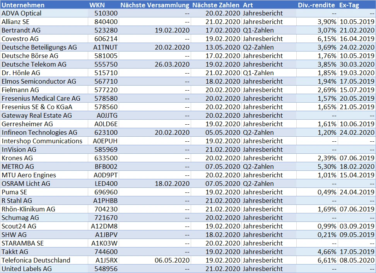Select the WKN column header
The image size is (376, 273).
tap(96, 5)
